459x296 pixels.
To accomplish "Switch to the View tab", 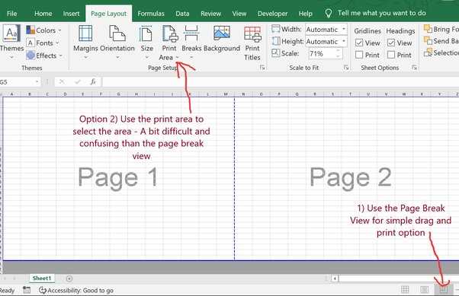I will (x=239, y=14).
